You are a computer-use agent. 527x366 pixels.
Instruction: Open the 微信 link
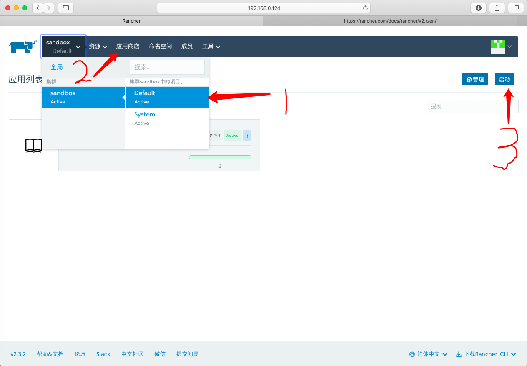click(x=160, y=354)
